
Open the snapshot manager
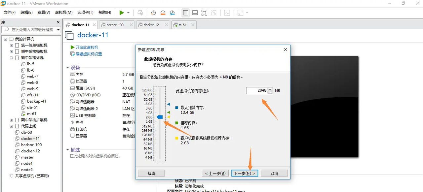[x=172, y=13]
